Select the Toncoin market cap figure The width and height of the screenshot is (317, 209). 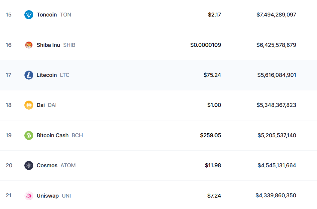coord(276,14)
